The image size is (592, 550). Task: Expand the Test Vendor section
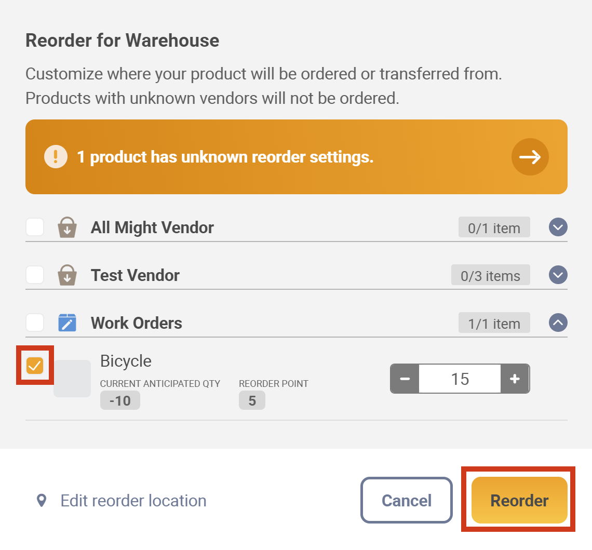(558, 275)
